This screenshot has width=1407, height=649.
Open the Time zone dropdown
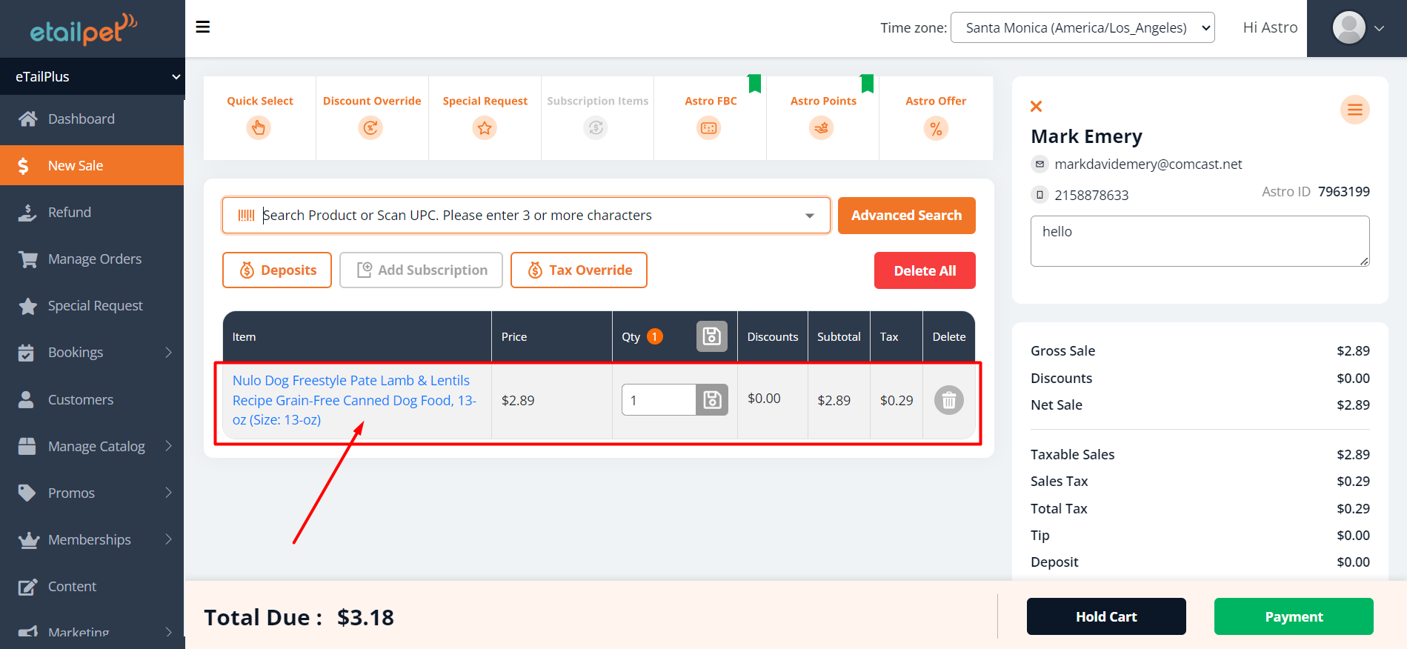pyautogui.click(x=1082, y=28)
